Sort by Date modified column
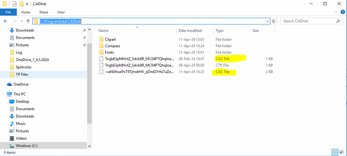347x156 pixels. tap(190, 31)
